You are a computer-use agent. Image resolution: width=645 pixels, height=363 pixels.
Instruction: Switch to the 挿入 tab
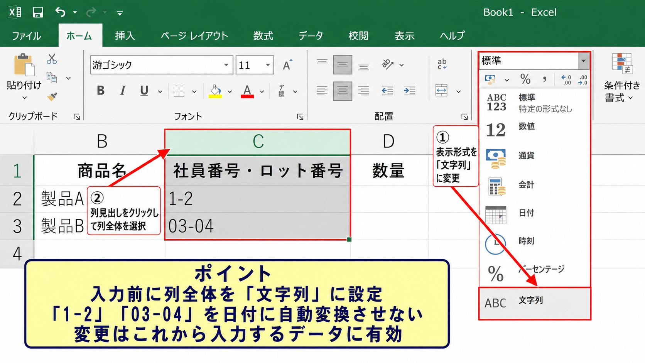point(125,36)
